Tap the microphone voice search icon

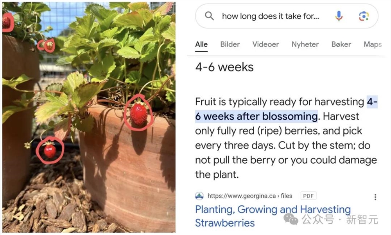coord(339,16)
